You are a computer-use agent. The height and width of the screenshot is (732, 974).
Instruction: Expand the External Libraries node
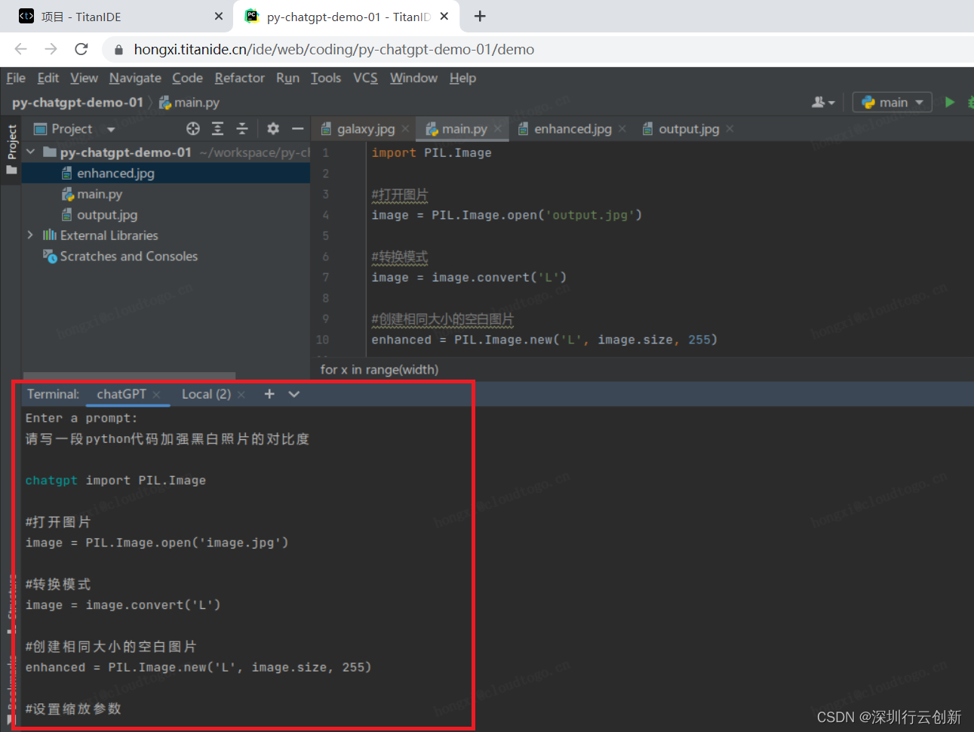pyautogui.click(x=30, y=235)
